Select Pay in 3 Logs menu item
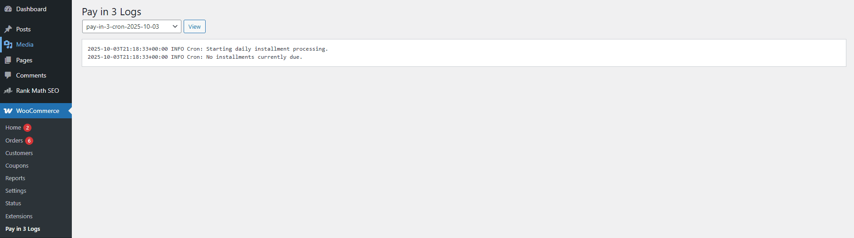854x238 pixels. pyautogui.click(x=22, y=229)
